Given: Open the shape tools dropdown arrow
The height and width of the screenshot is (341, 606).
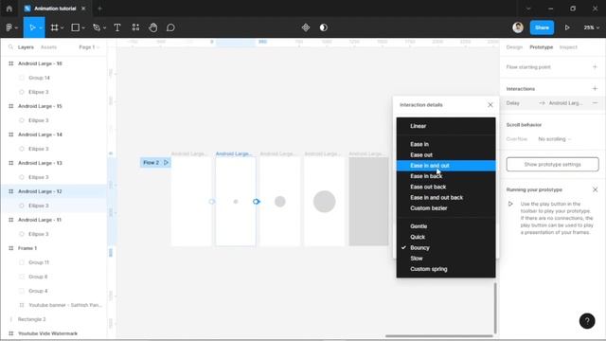Looking at the screenshot, I should pos(83,27).
